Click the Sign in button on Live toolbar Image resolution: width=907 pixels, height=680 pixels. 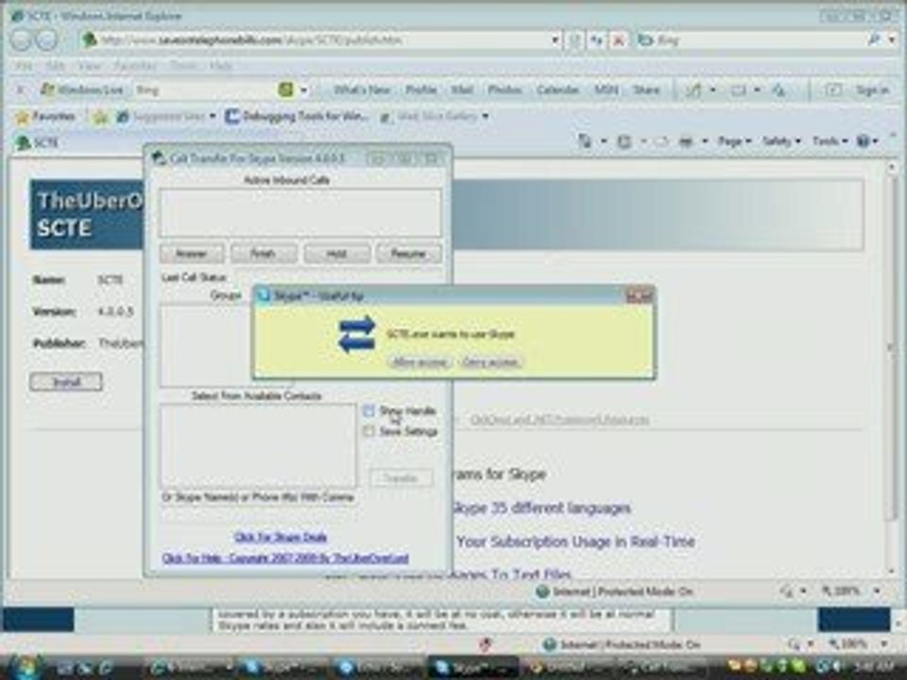click(x=872, y=90)
